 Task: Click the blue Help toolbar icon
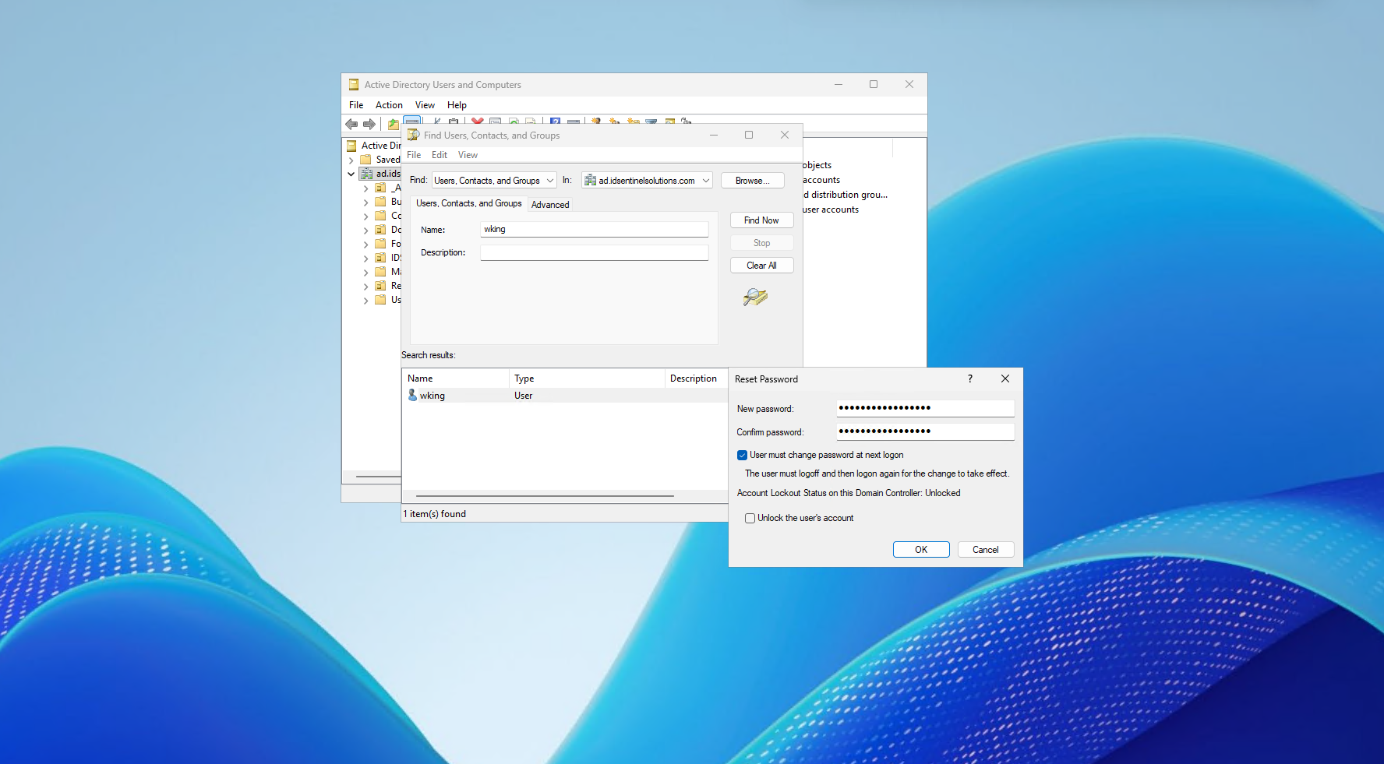[x=555, y=121]
